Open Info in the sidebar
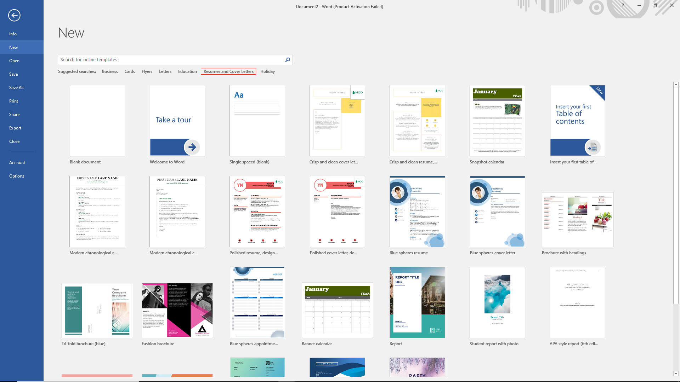This screenshot has height=382, width=680. 22,34
